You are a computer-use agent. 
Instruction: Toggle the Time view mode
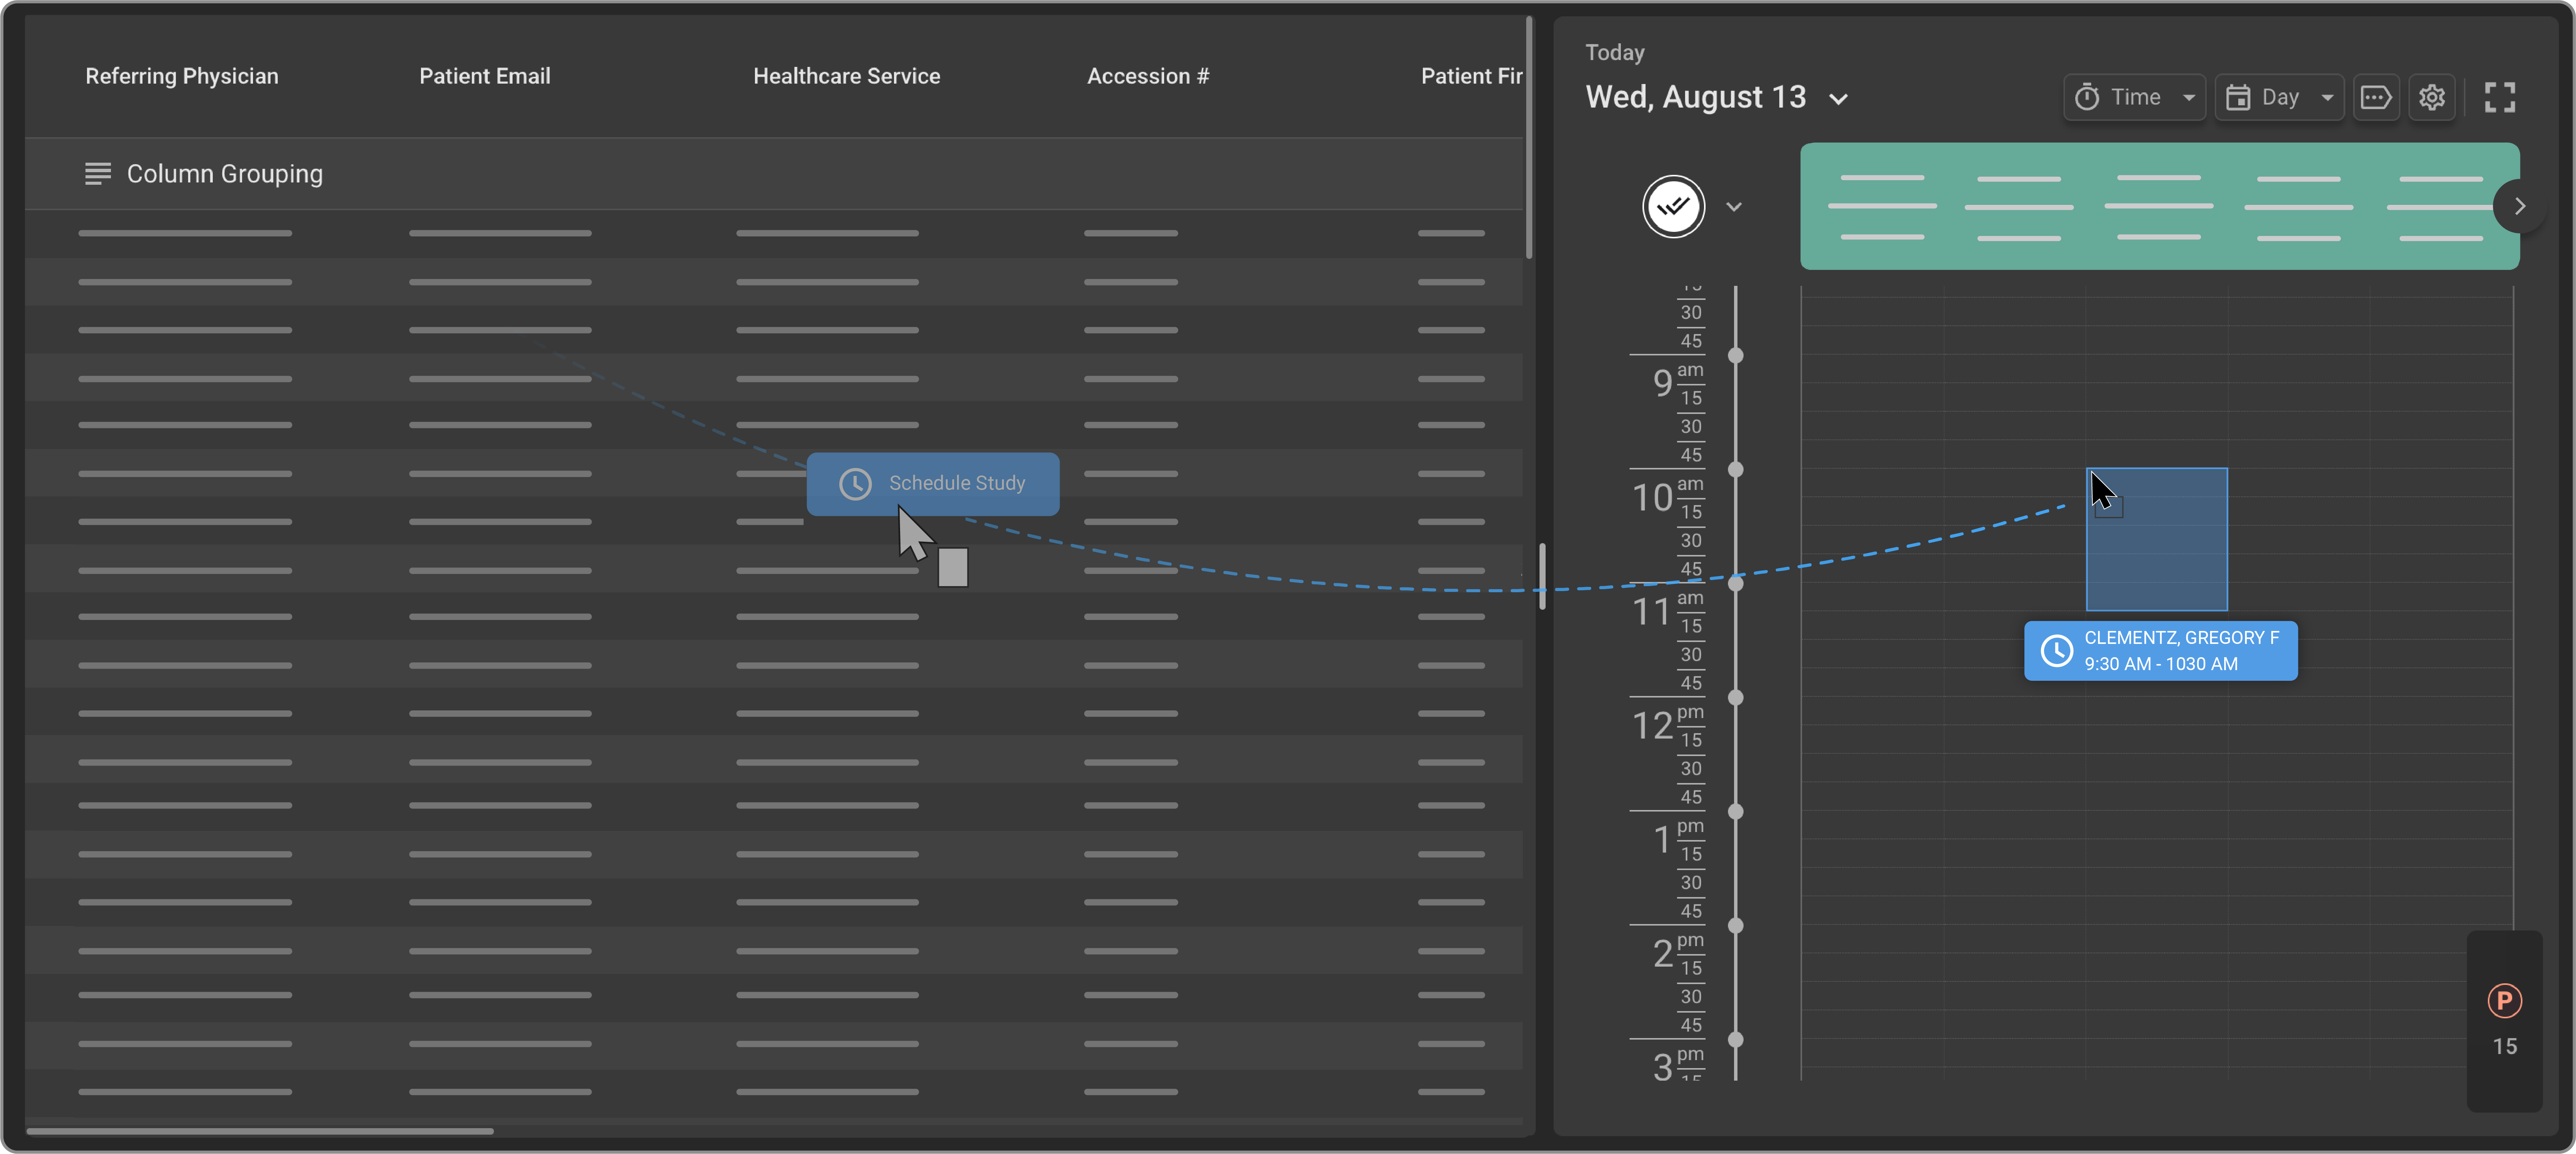click(2135, 97)
